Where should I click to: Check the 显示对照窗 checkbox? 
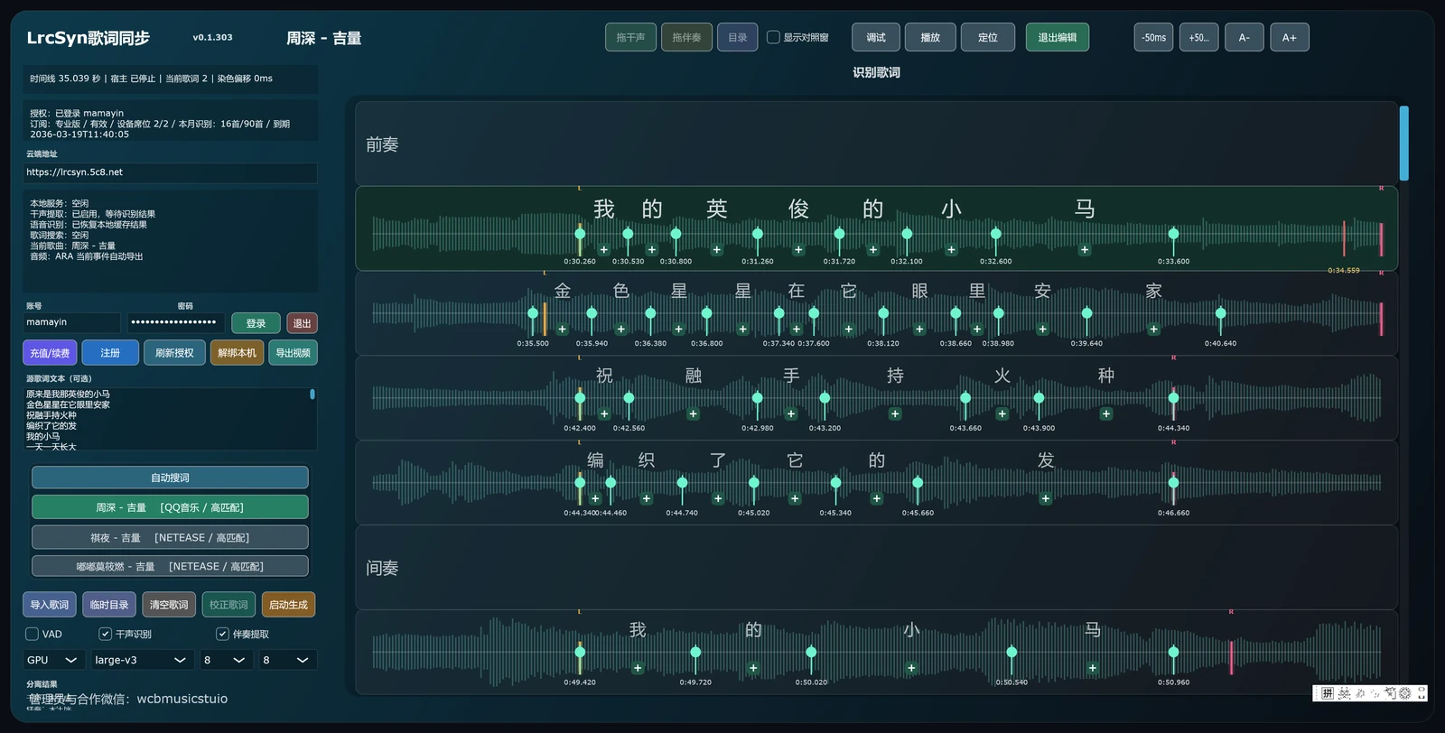coord(773,38)
